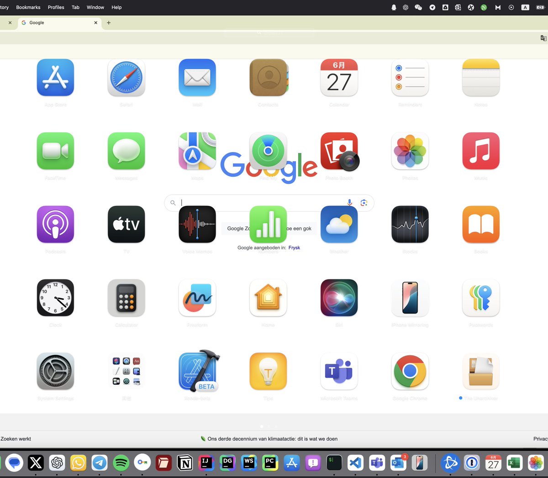
Task: Open the green Messages app icon
Action: pyautogui.click(x=126, y=151)
